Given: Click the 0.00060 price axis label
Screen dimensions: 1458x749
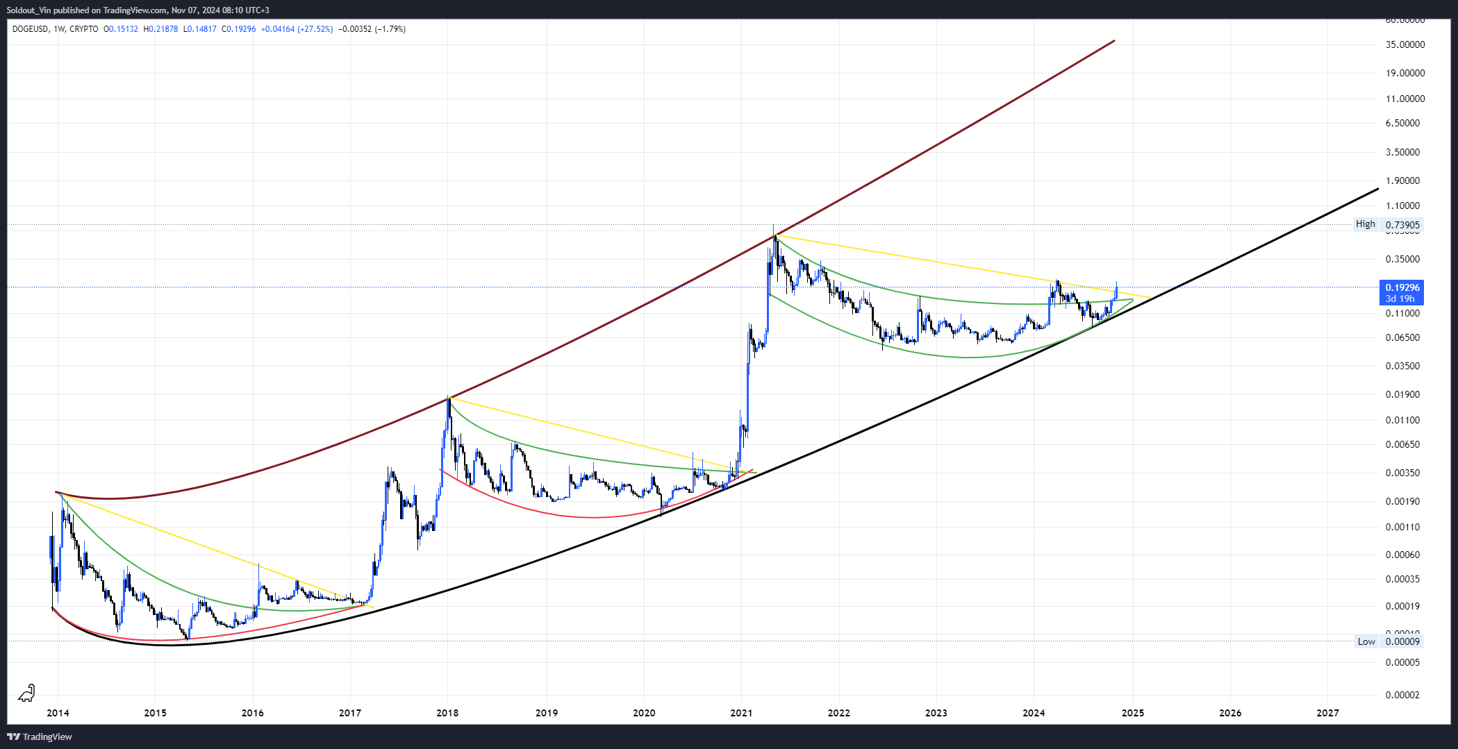Looking at the screenshot, I should (x=1403, y=555).
